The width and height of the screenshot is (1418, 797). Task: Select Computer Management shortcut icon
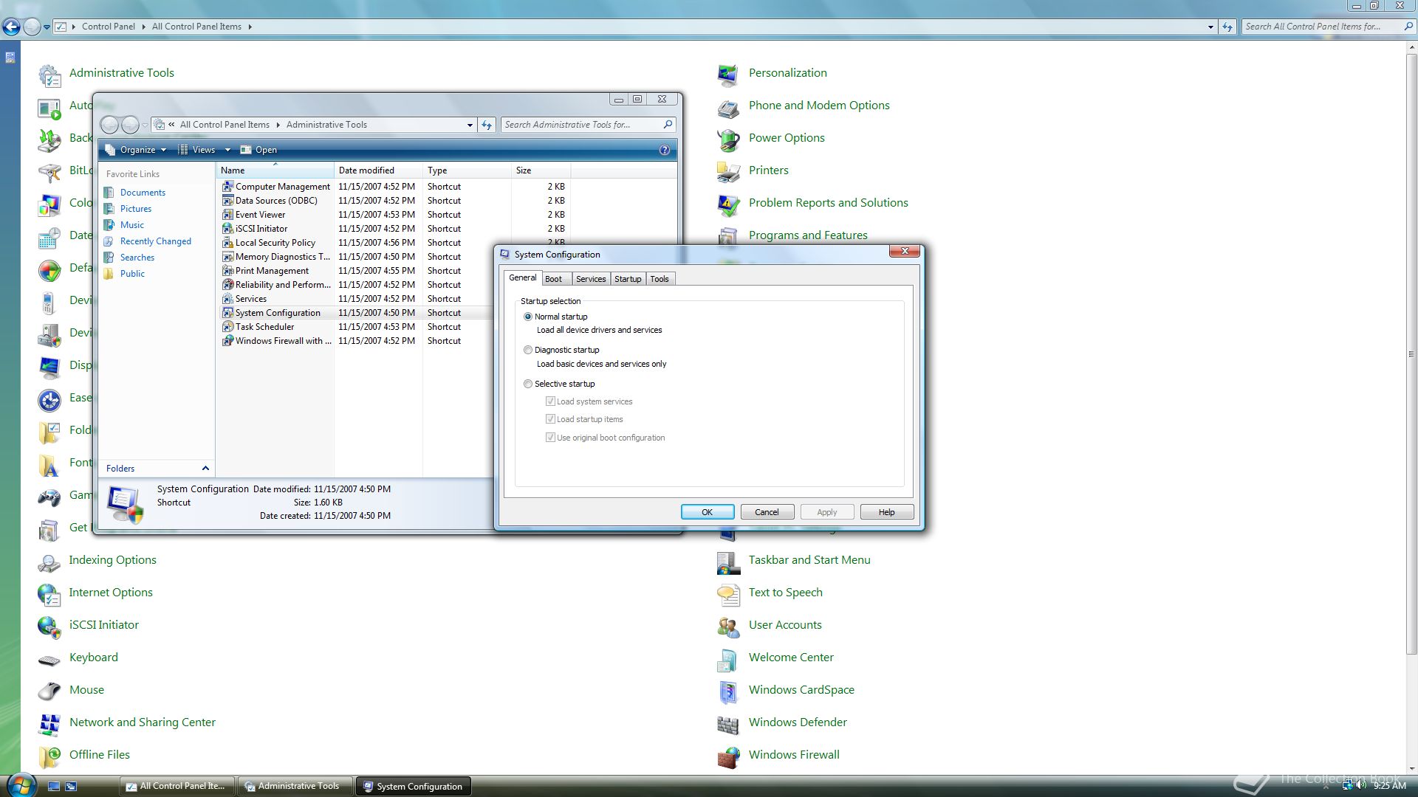tap(227, 187)
